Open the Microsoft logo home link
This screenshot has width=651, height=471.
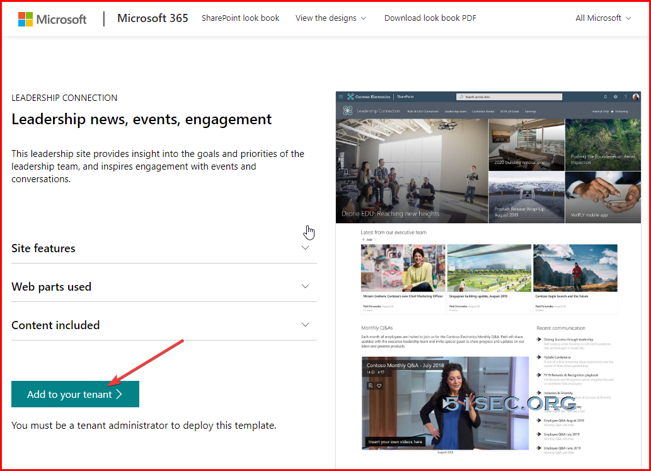(52, 19)
